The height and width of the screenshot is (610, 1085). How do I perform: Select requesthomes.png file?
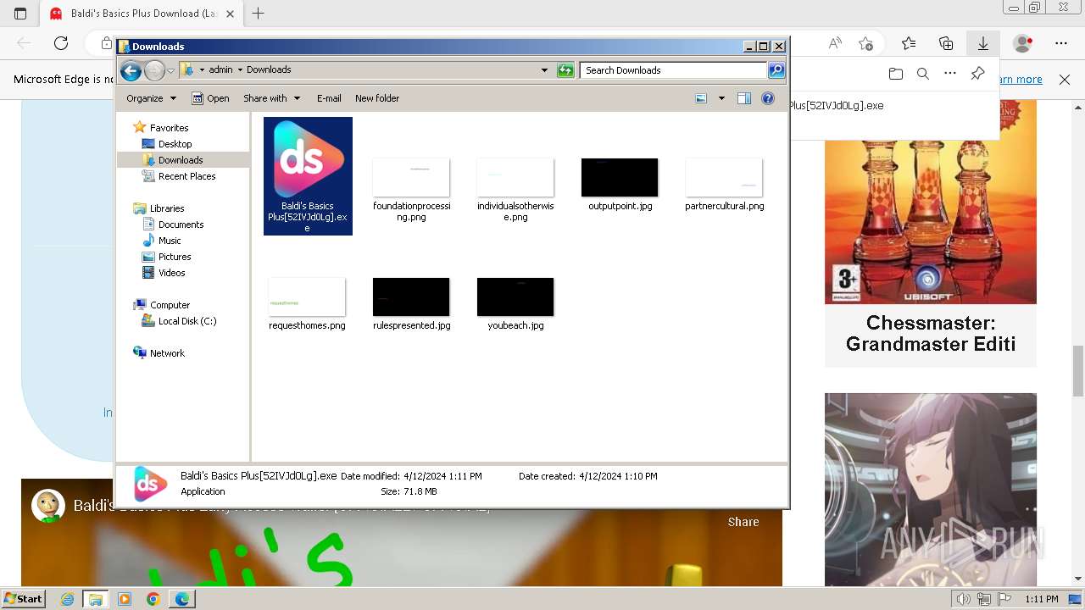(x=307, y=303)
